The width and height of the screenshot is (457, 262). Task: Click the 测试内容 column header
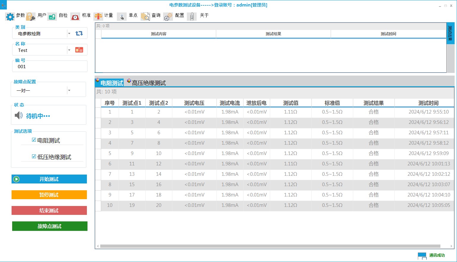[159, 34]
